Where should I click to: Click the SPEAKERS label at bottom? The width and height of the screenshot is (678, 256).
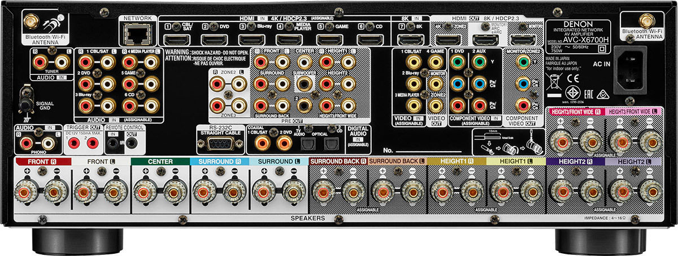click(307, 218)
